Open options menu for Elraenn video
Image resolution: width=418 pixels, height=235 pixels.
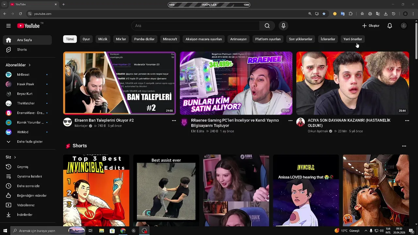tap(174, 121)
